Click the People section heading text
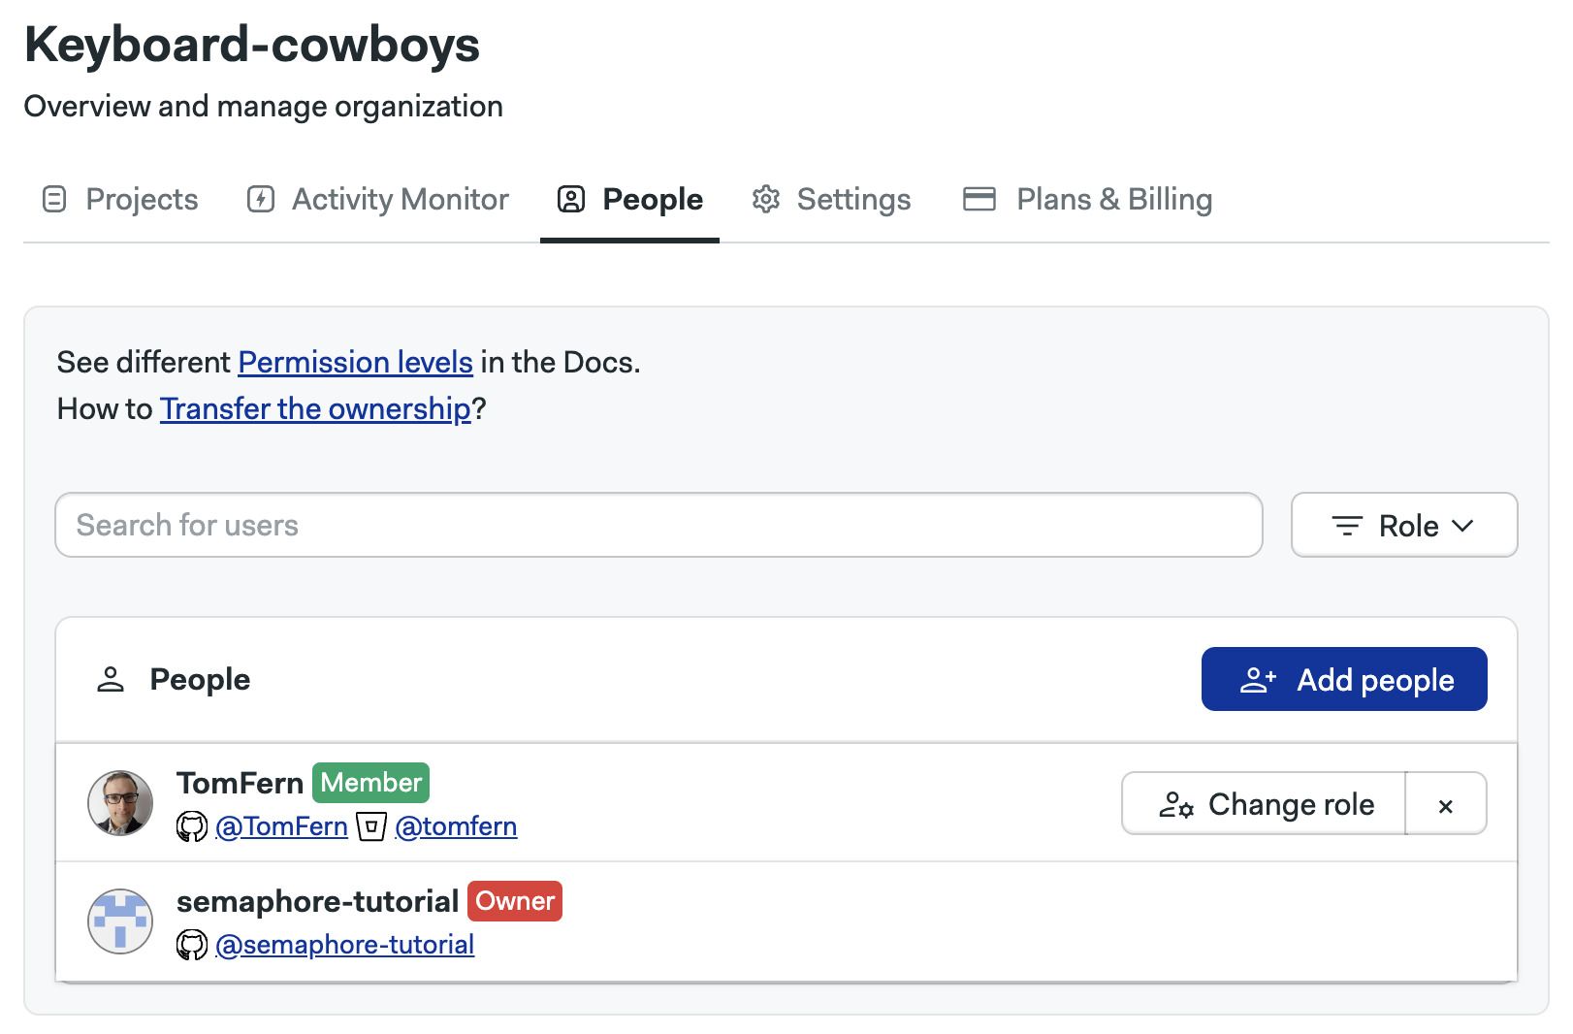The width and height of the screenshot is (1573, 1034). pos(200,679)
